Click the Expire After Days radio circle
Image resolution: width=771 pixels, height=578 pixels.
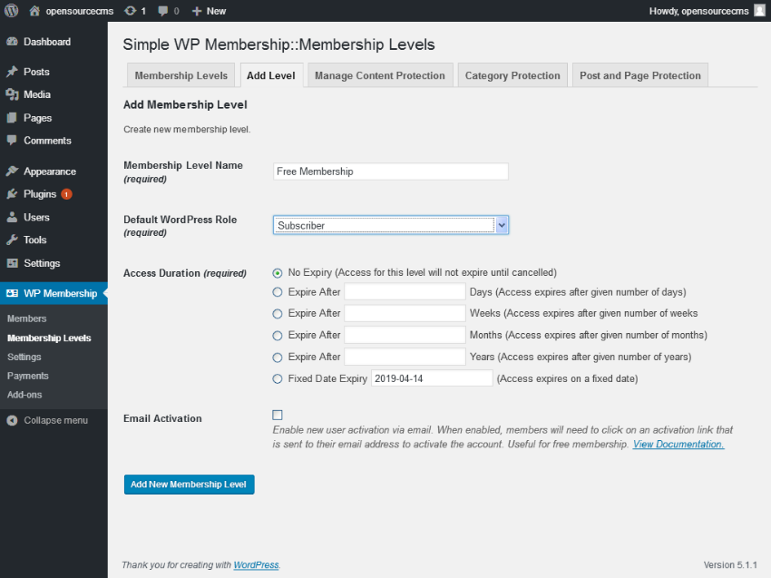[x=278, y=292]
